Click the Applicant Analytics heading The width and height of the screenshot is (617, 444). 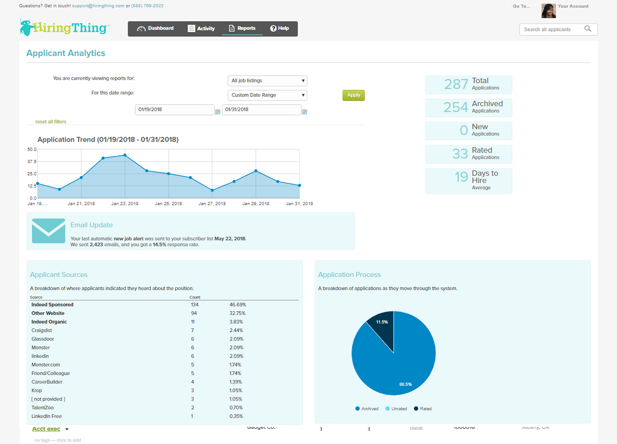(66, 53)
